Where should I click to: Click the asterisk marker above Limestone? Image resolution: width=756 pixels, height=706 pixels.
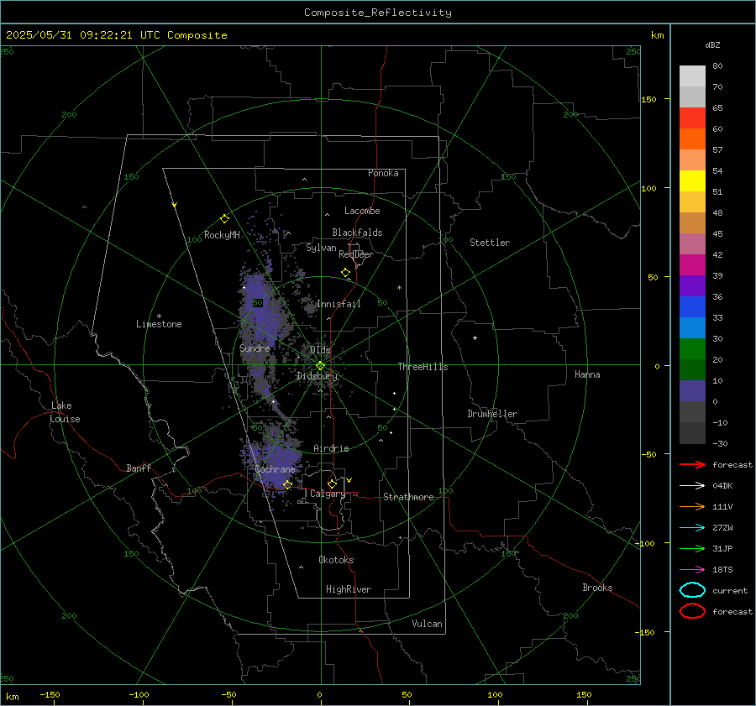click(159, 316)
